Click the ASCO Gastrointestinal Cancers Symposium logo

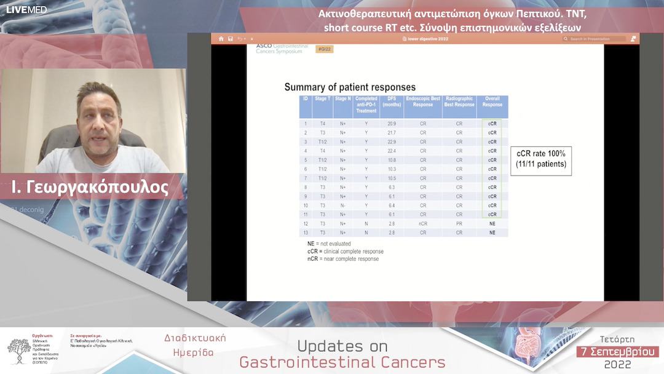282,48
